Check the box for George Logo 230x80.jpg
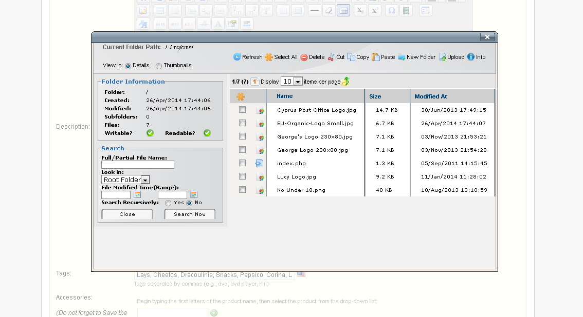The height and width of the screenshot is (317, 583). (x=243, y=150)
